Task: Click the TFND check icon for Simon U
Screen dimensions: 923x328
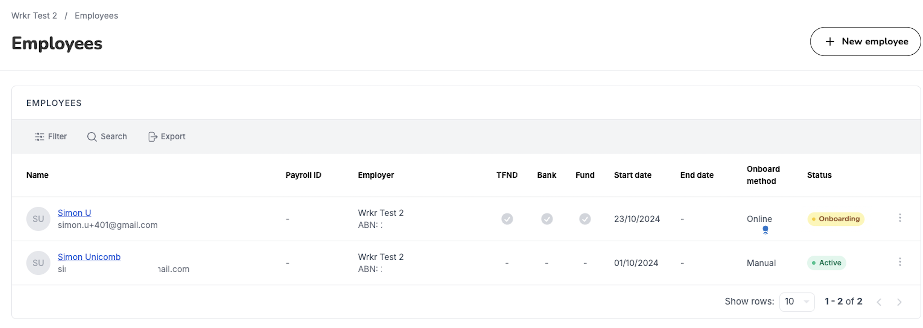Action: pos(507,219)
